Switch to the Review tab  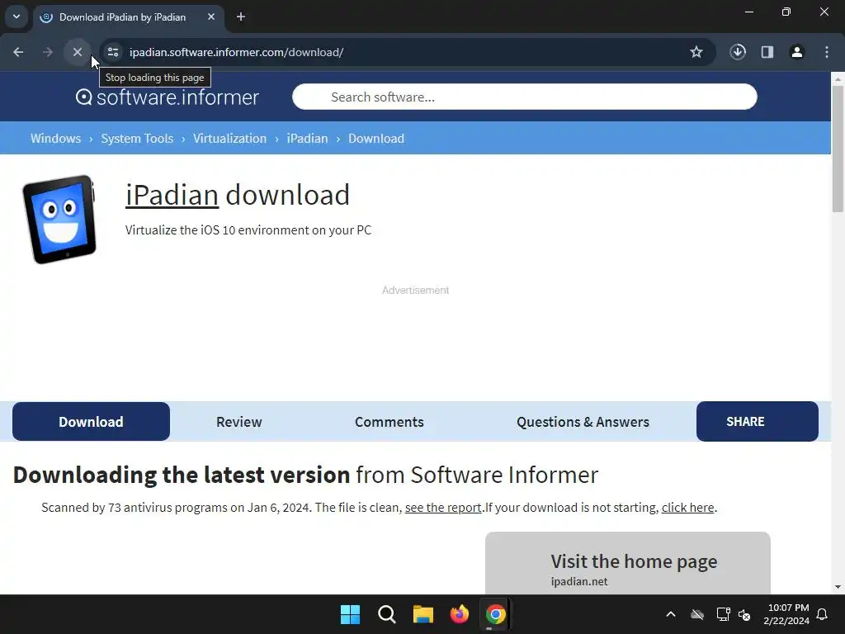[238, 422]
